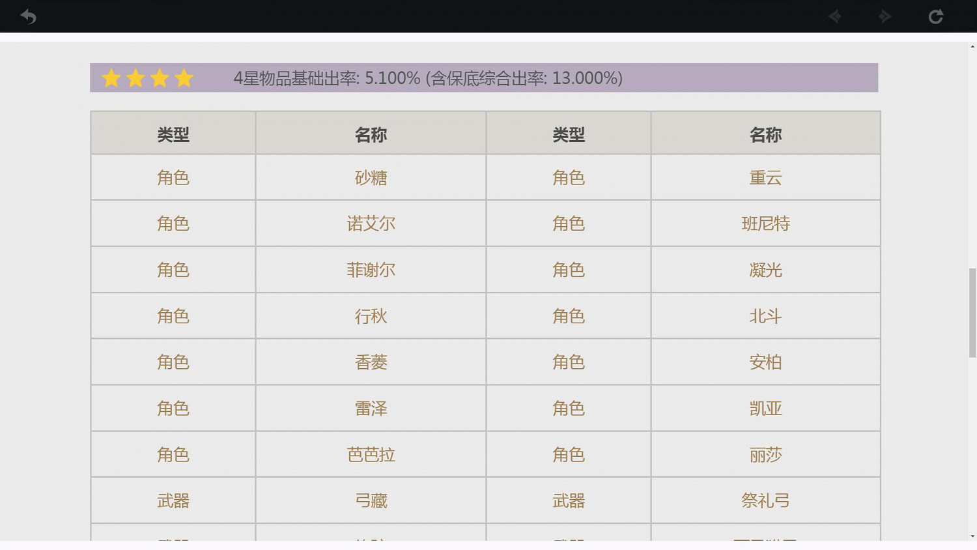Select the weapon entry 弓藏
This screenshot has height=550, width=977.
[371, 500]
